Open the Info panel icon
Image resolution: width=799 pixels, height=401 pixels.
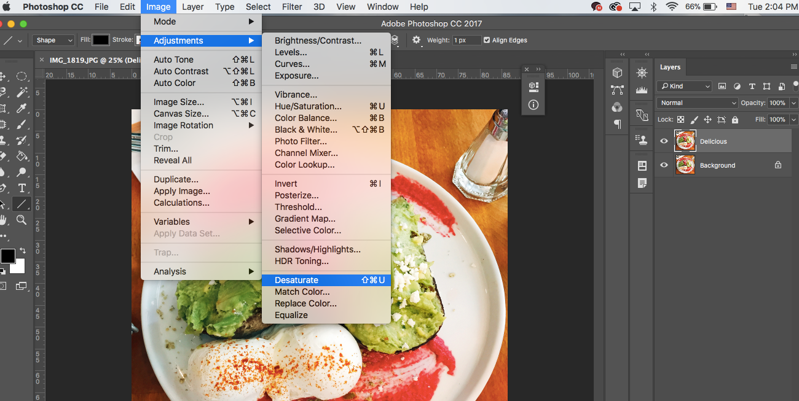point(533,105)
